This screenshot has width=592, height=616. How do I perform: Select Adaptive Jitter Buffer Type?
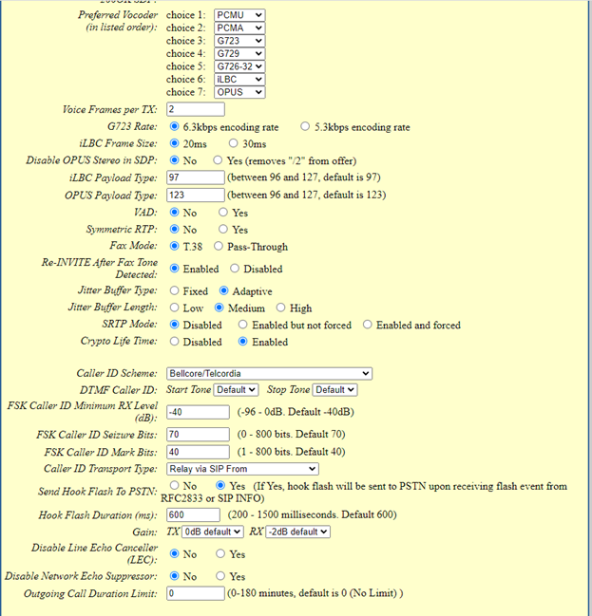coord(224,290)
